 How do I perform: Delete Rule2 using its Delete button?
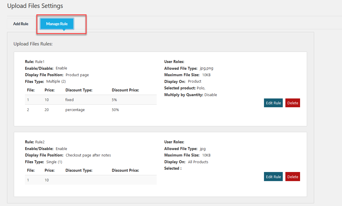point(292,177)
